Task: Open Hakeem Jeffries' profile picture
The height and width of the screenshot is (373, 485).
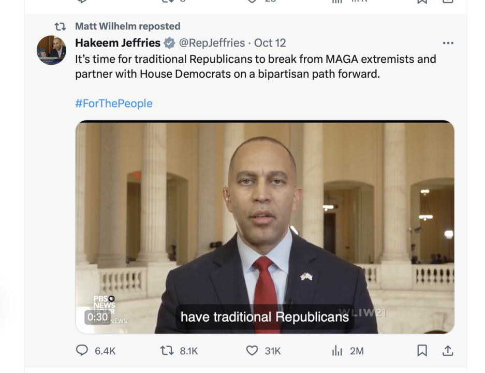Action: pyautogui.click(x=51, y=50)
